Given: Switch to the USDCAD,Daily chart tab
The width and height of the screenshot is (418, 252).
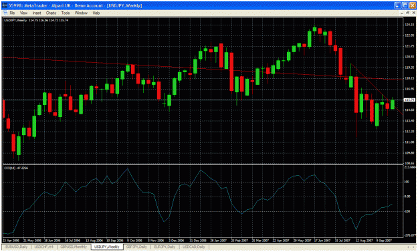Looking at the screenshot, I should (194, 247).
